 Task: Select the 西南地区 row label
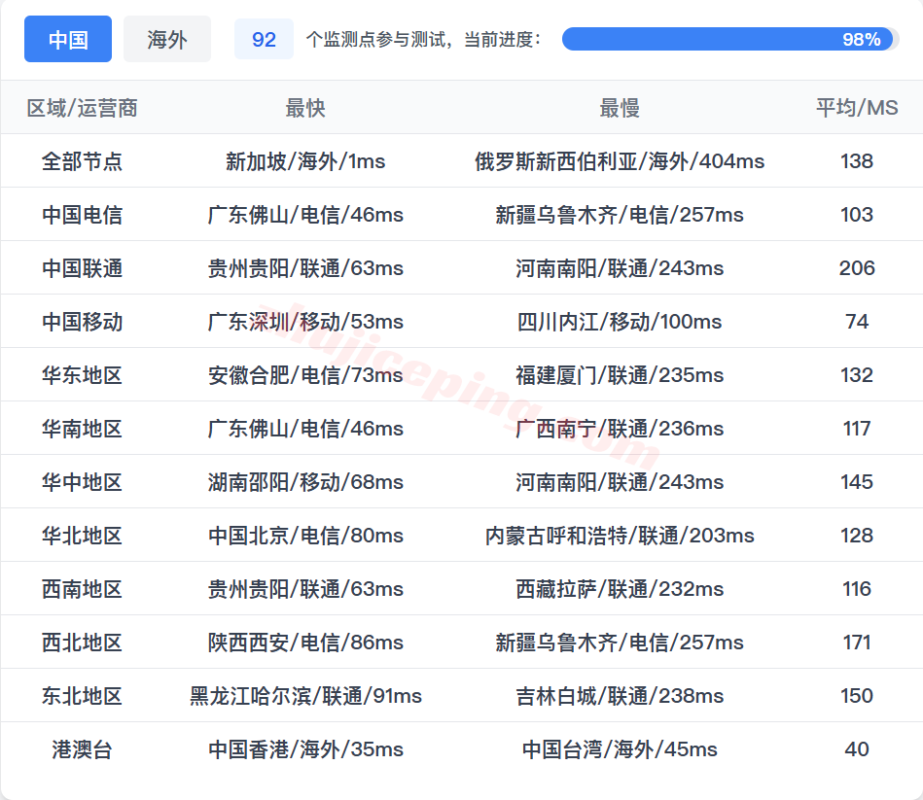(x=82, y=589)
